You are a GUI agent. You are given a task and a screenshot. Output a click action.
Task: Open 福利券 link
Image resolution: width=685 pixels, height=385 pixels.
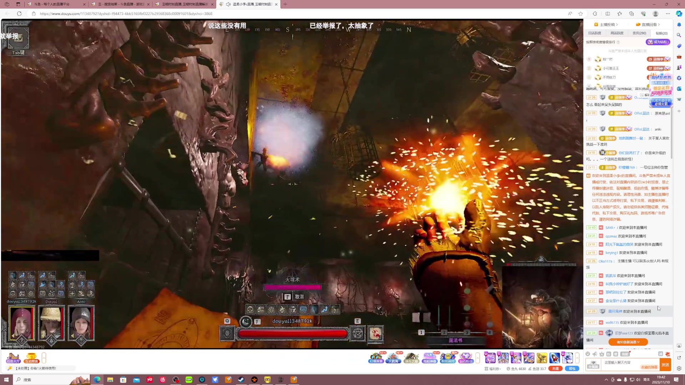coord(493,369)
